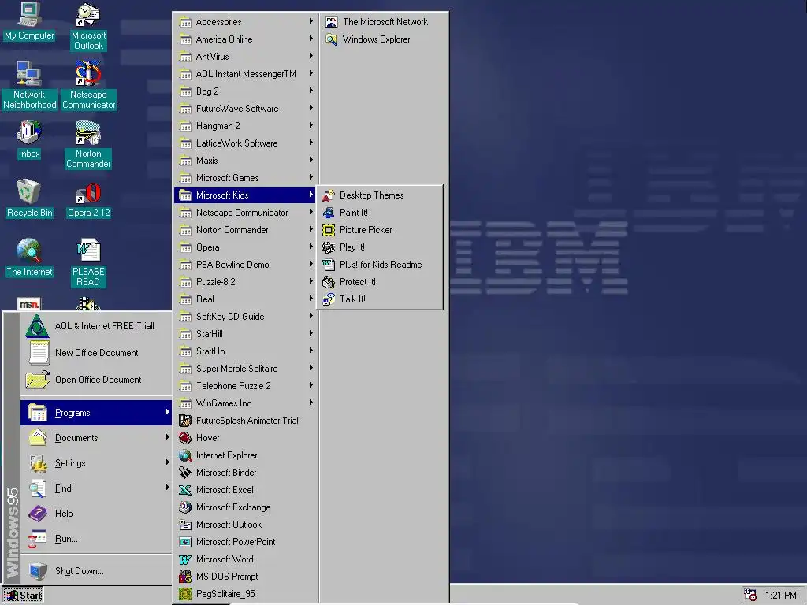Expand the Maxis folder arrow
807x605 pixels.
click(311, 160)
